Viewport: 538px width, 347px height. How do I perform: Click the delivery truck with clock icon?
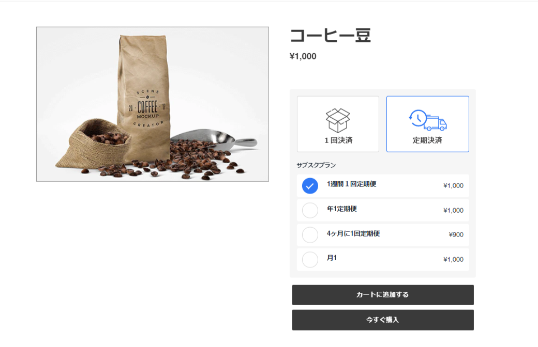[x=427, y=120]
